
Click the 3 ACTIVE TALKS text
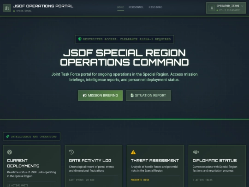[x=202, y=180]
